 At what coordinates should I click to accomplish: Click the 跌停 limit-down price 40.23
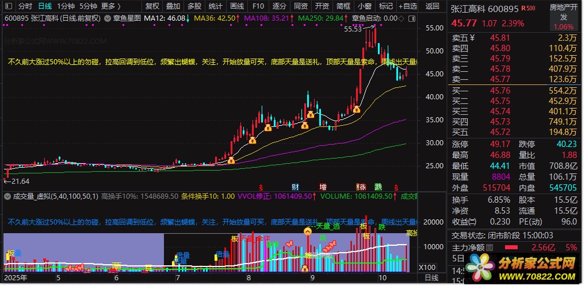(x=567, y=144)
